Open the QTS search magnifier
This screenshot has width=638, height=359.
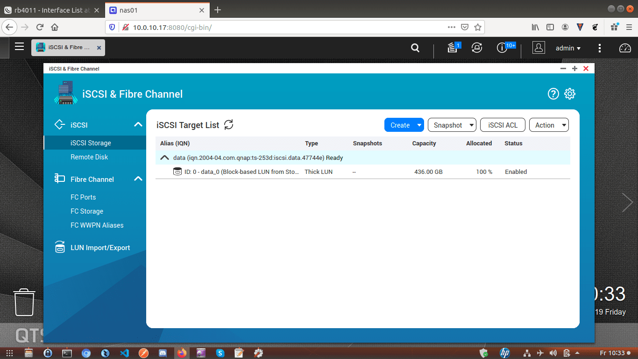[x=415, y=48]
